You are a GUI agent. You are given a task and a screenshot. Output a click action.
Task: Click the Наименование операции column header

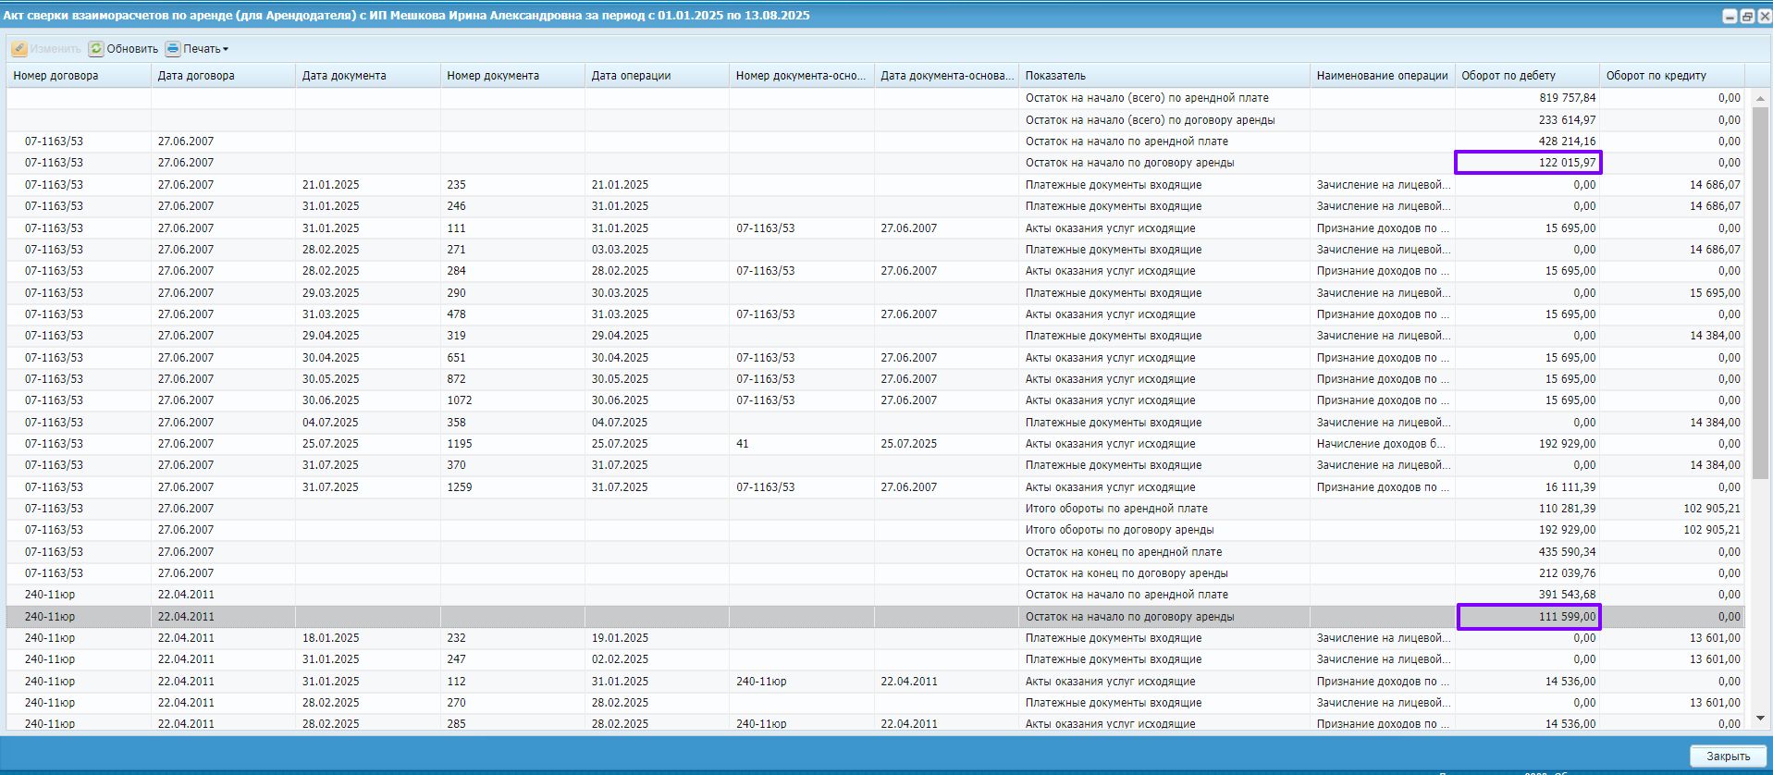[x=1382, y=76]
